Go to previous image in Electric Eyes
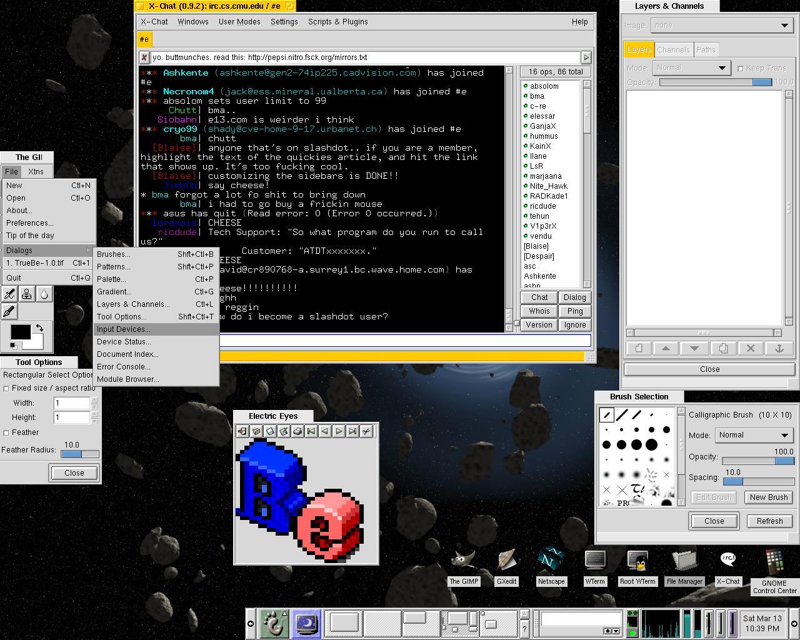The height and width of the screenshot is (640, 800). tap(325, 431)
